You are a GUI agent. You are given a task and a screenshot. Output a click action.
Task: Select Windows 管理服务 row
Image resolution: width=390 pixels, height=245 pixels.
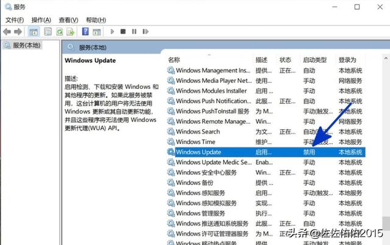tap(266, 213)
